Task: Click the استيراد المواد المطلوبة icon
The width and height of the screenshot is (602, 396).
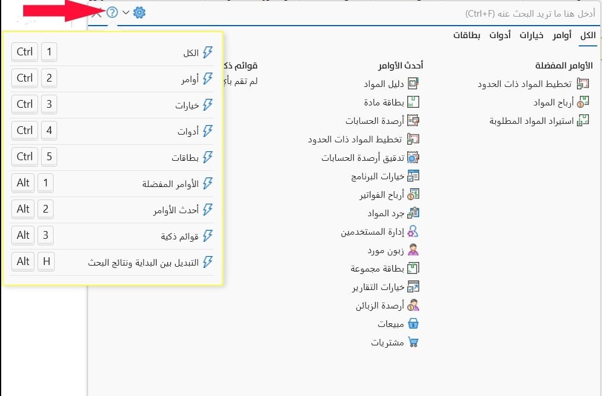Action: click(583, 121)
